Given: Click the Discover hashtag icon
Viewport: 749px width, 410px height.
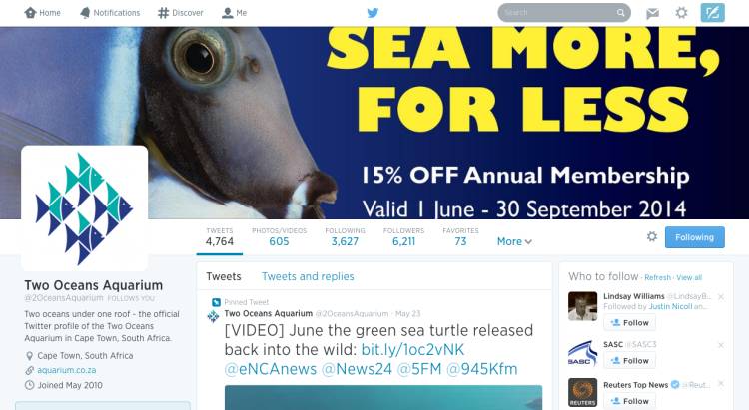Looking at the screenshot, I should pos(163,13).
